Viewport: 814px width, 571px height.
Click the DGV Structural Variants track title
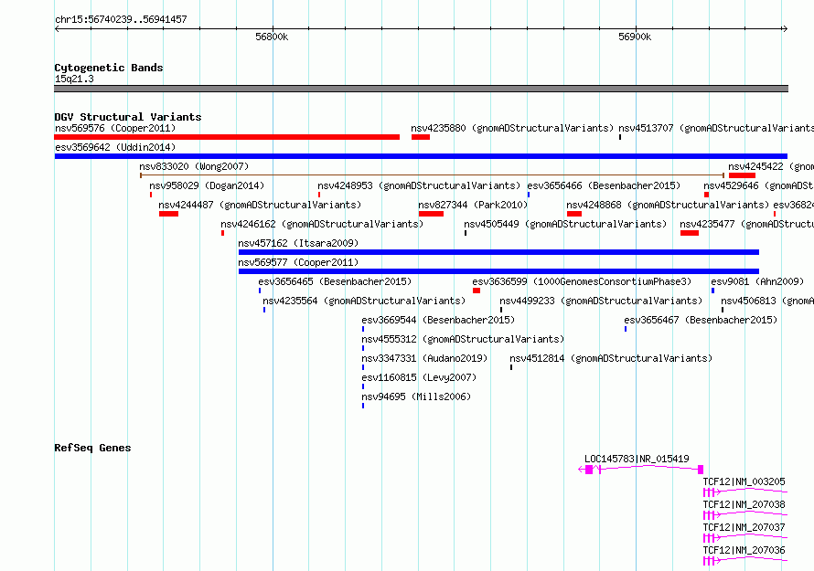(128, 117)
